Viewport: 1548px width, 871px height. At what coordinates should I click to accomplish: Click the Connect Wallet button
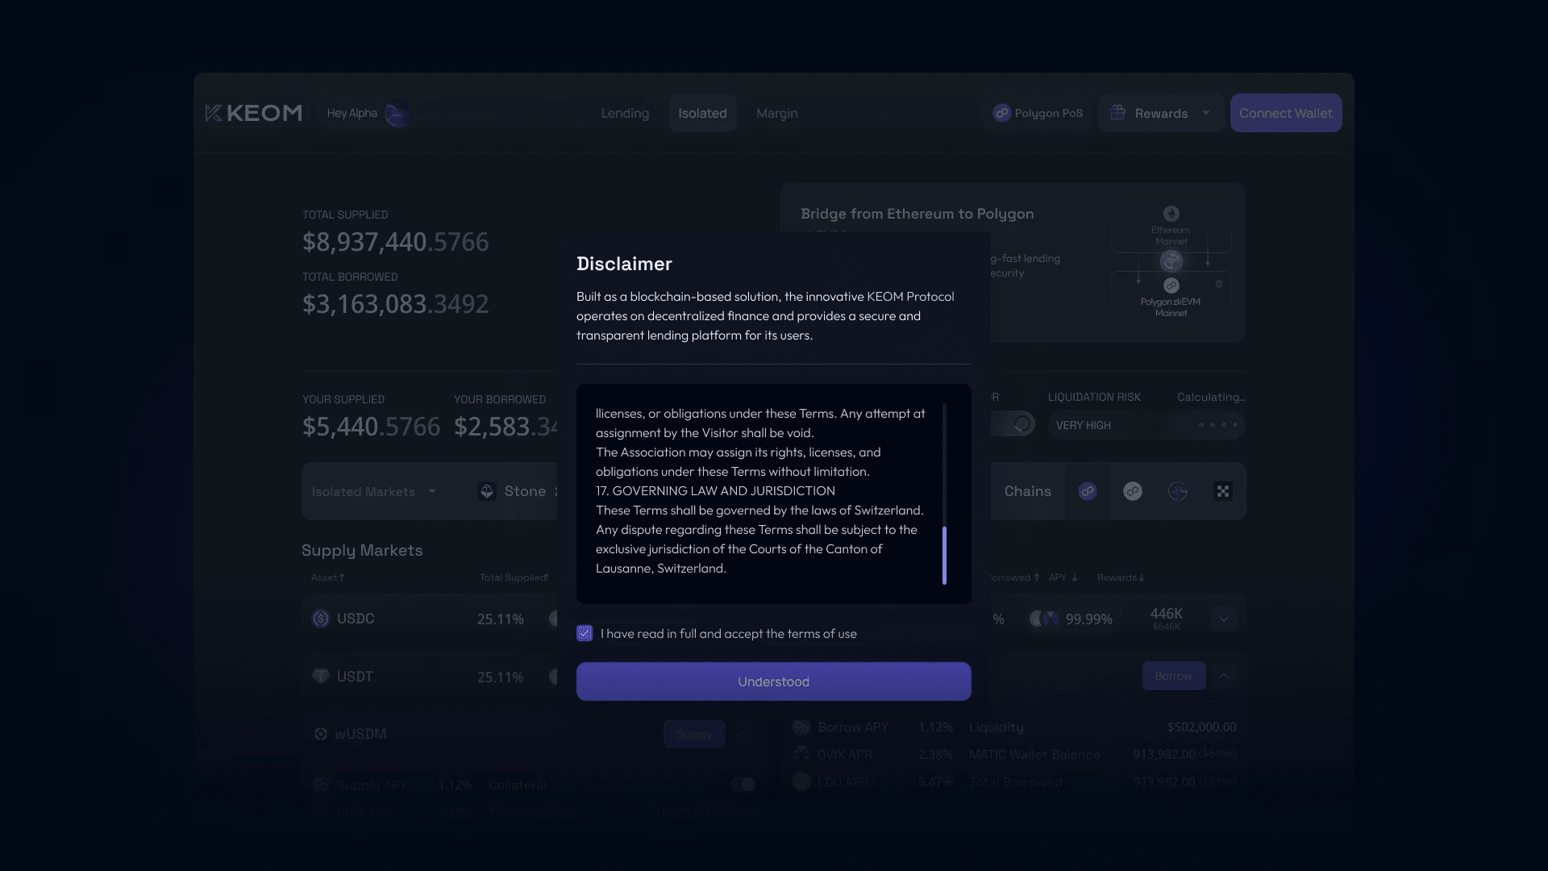point(1286,113)
